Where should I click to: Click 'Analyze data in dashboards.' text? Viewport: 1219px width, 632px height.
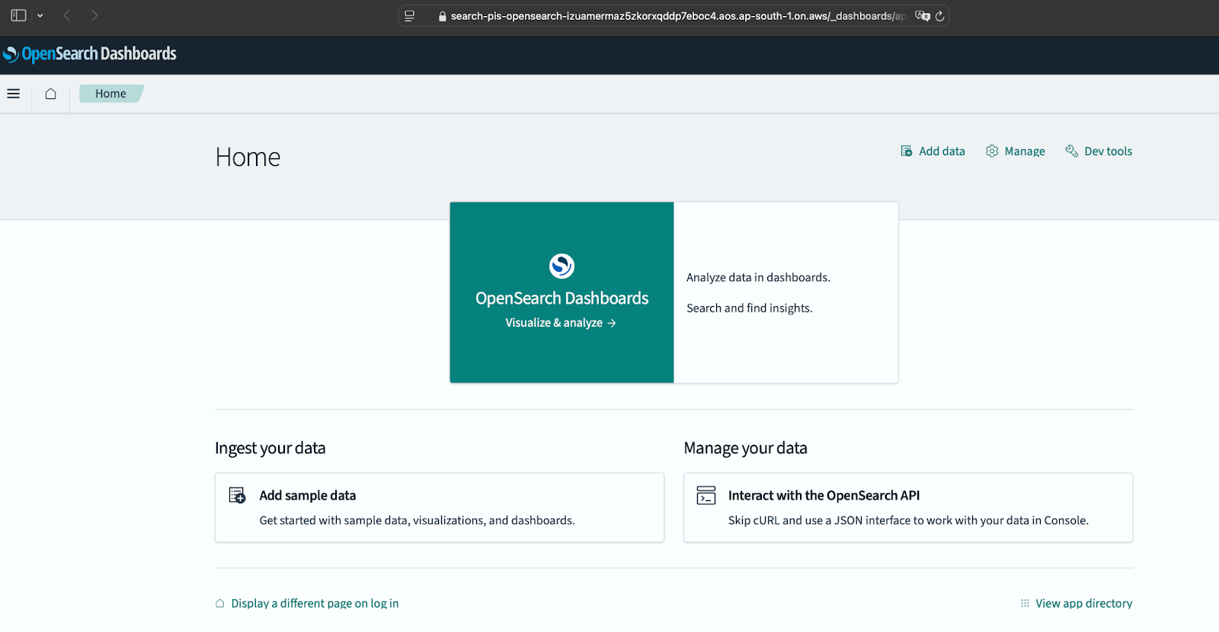[x=758, y=278]
